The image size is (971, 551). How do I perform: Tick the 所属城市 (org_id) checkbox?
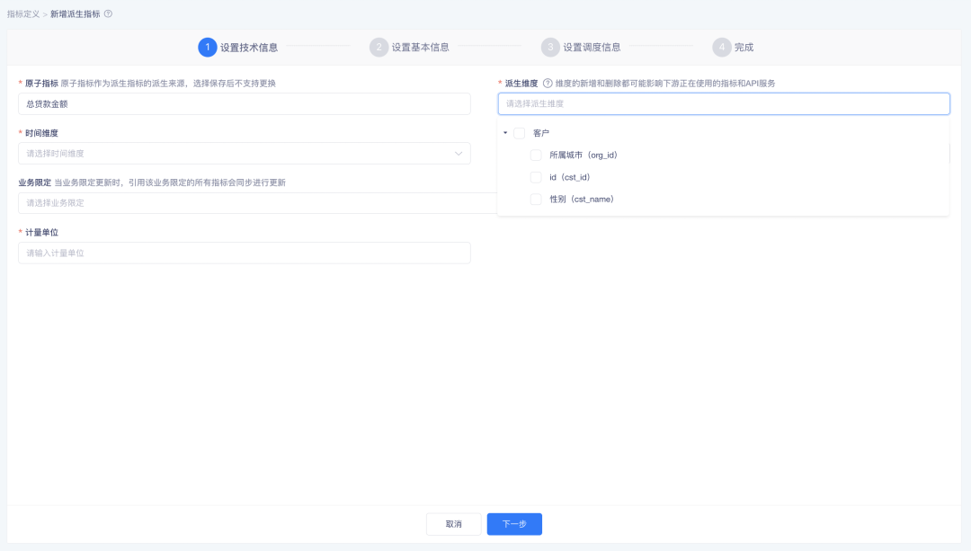(536, 155)
